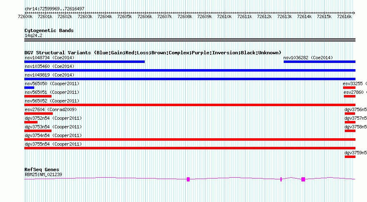367x202 pixels.
Task: Click the 72600k ruler tick label
Action: point(25,16)
